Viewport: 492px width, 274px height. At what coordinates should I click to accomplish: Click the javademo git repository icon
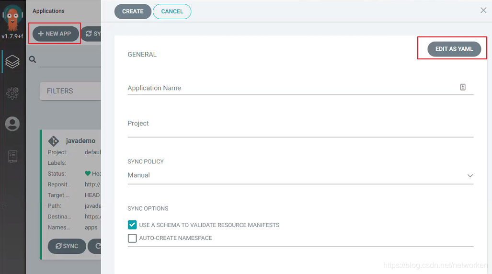53,141
